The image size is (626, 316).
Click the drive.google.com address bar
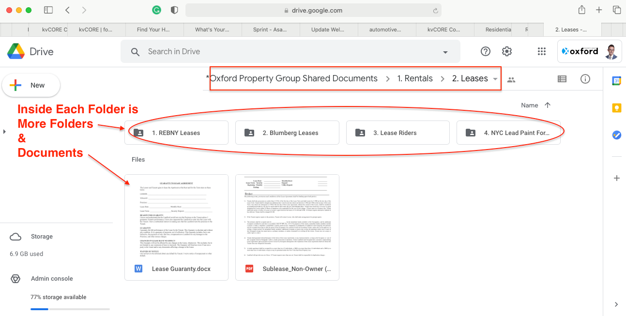click(x=313, y=10)
